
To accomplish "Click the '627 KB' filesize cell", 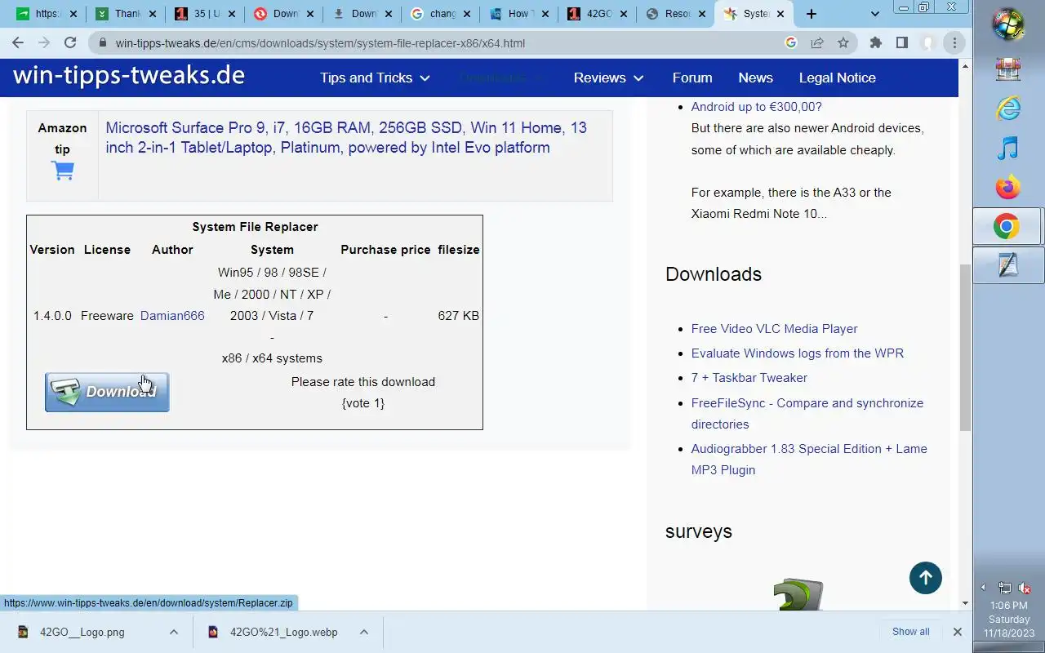I will [458, 315].
